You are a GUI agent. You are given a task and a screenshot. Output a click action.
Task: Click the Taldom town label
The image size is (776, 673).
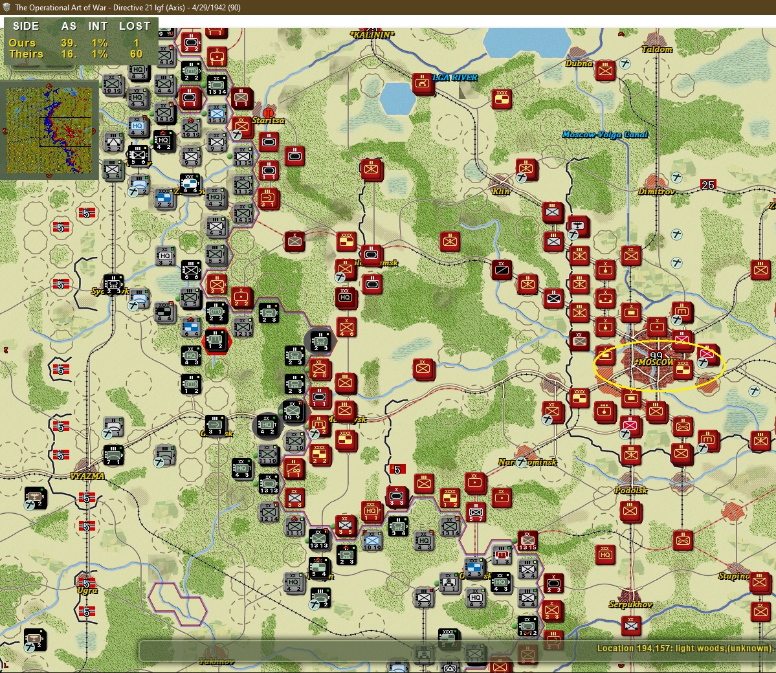coord(657,49)
